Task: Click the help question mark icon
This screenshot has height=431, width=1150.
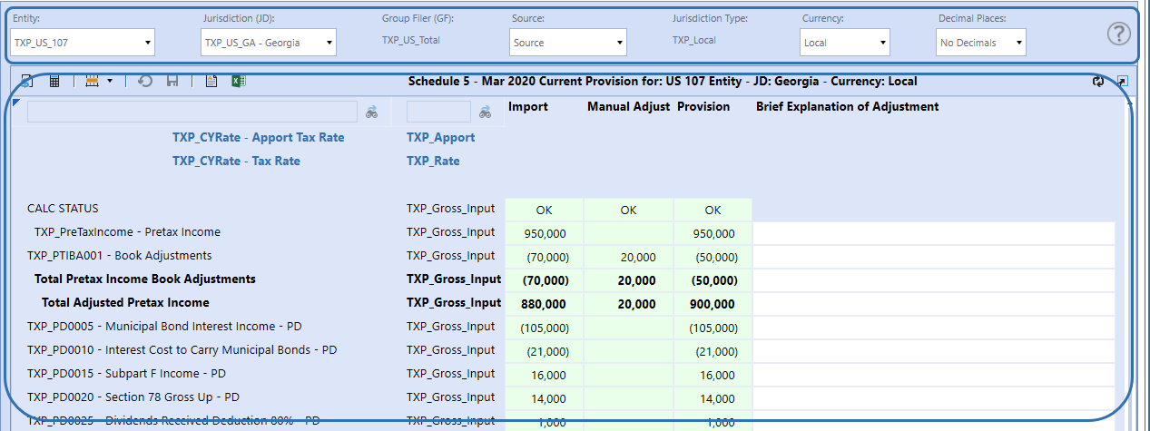Action: (x=1119, y=34)
